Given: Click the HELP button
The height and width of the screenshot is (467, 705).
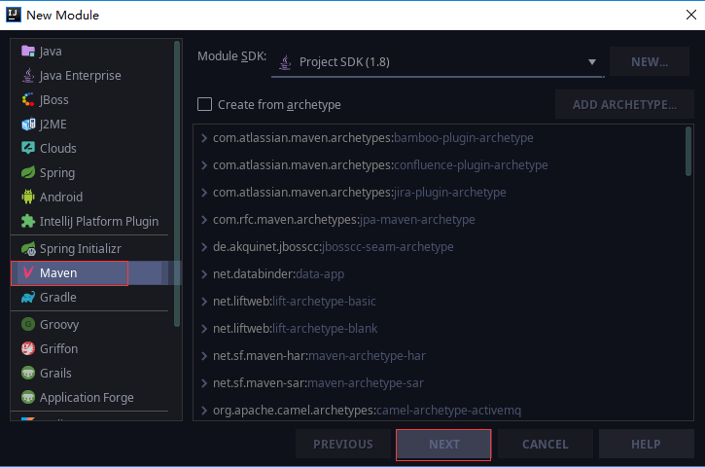Looking at the screenshot, I should point(646,445).
